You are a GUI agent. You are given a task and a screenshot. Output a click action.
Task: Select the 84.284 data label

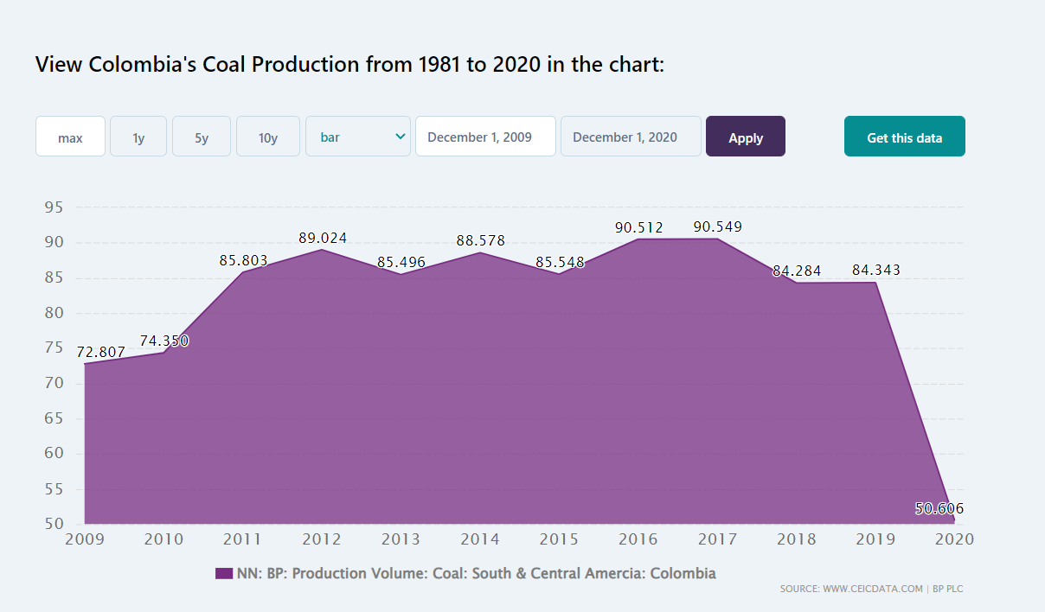(x=797, y=271)
